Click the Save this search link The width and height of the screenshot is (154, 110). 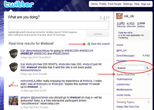pos(100,44)
